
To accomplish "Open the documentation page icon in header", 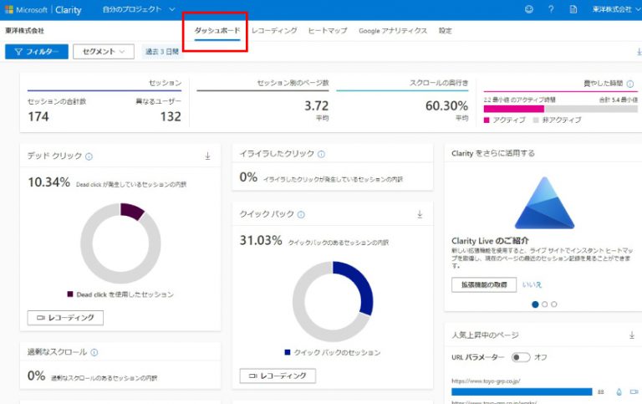I will [x=573, y=9].
